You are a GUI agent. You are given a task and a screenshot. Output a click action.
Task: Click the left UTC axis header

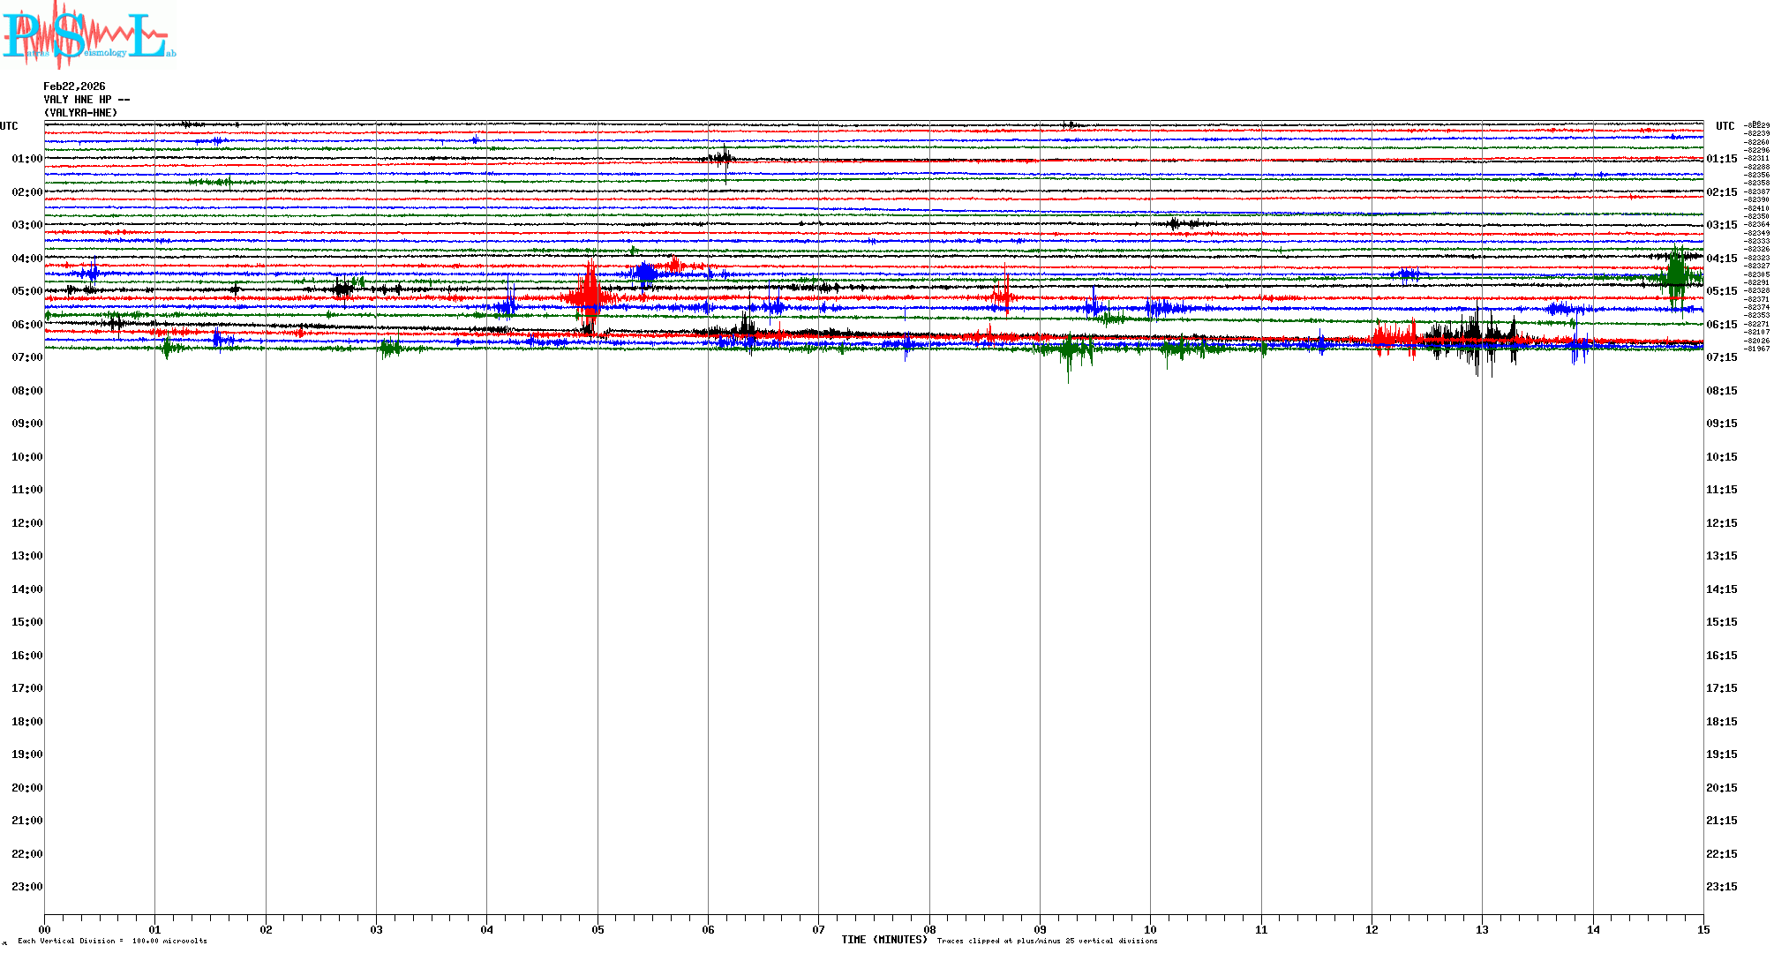(x=9, y=126)
